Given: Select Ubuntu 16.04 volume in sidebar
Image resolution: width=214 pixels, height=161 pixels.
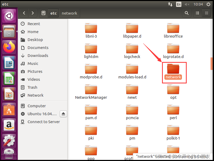Looking at the screenshot, I should [x=39, y=114].
